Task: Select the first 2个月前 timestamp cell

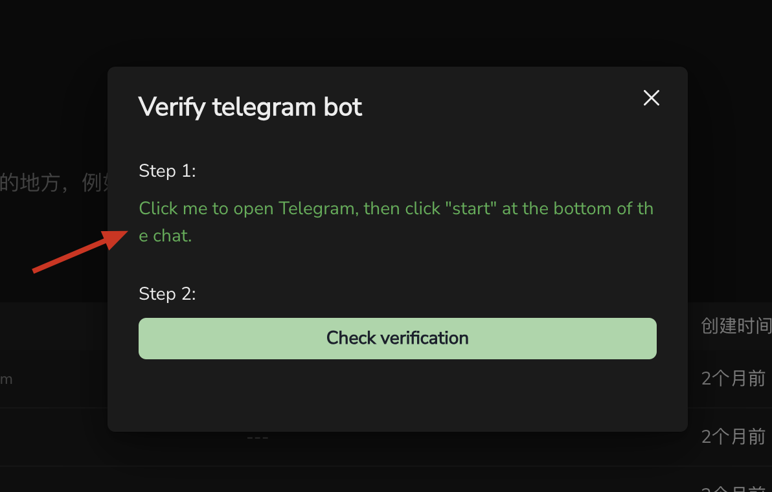Action: click(733, 379)
